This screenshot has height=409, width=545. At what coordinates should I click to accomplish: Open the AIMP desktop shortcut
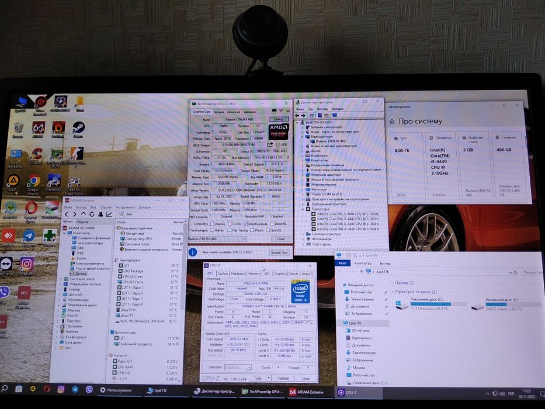pyautogui.click(x=13, y=182)
